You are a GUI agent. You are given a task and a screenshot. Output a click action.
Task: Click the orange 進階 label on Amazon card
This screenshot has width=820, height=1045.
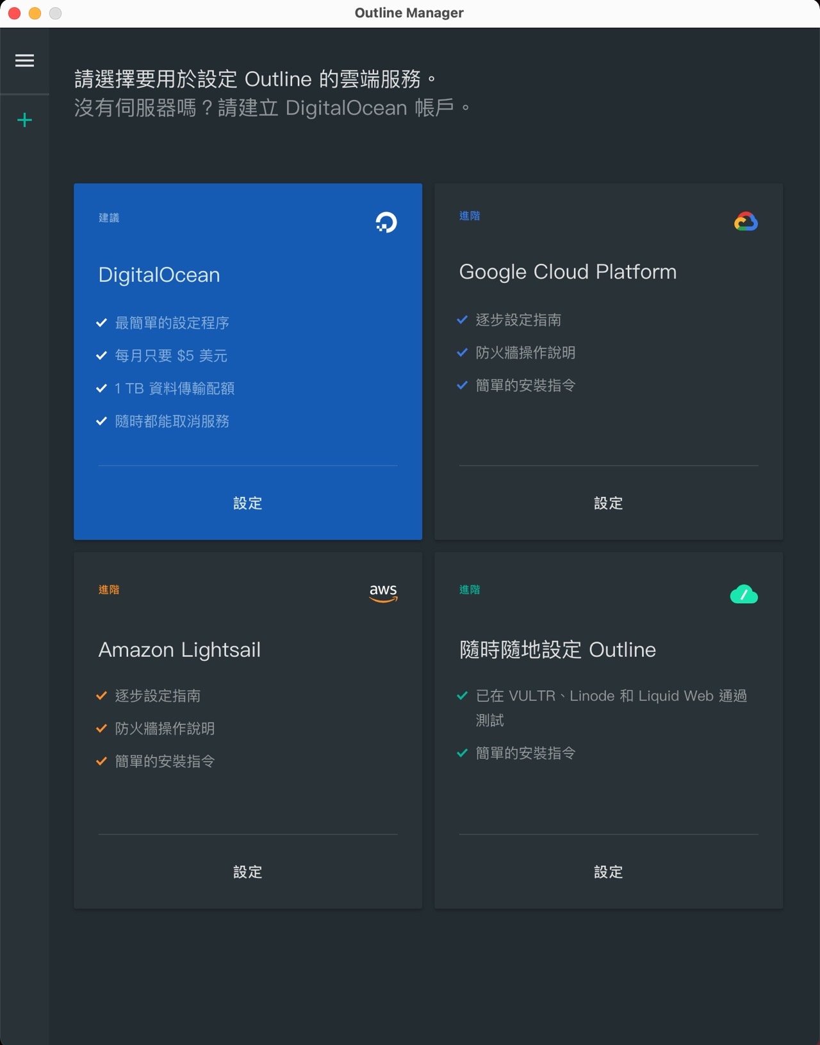[109, 590]
